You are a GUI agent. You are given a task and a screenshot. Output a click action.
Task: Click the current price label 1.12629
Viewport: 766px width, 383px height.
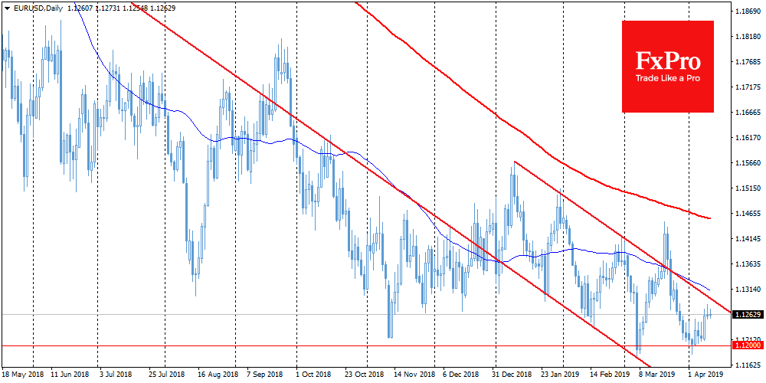pos(747,315)
